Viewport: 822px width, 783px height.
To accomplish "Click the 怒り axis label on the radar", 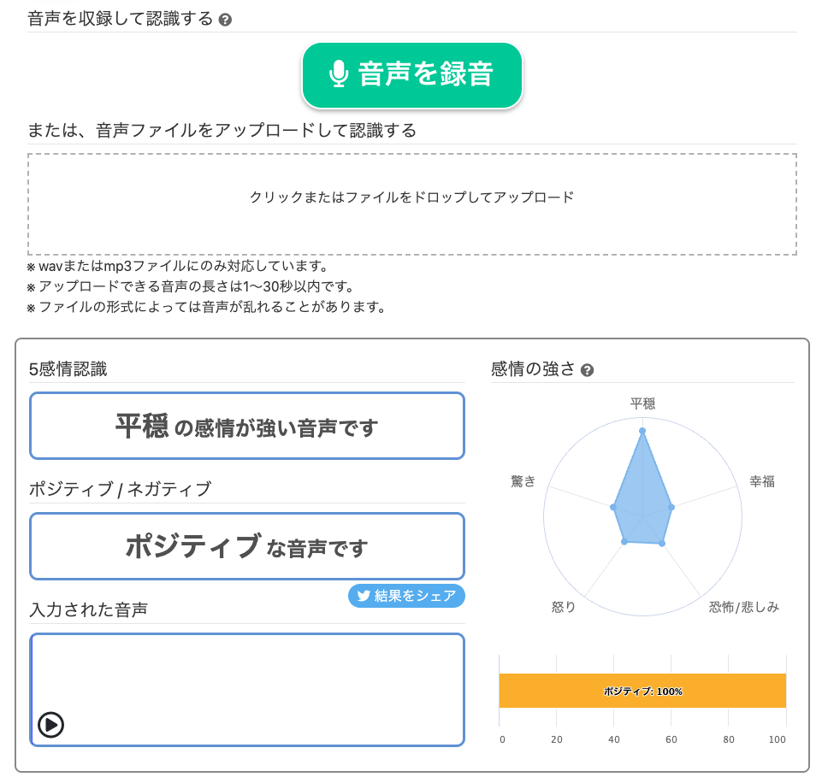I will coord(564,607).
